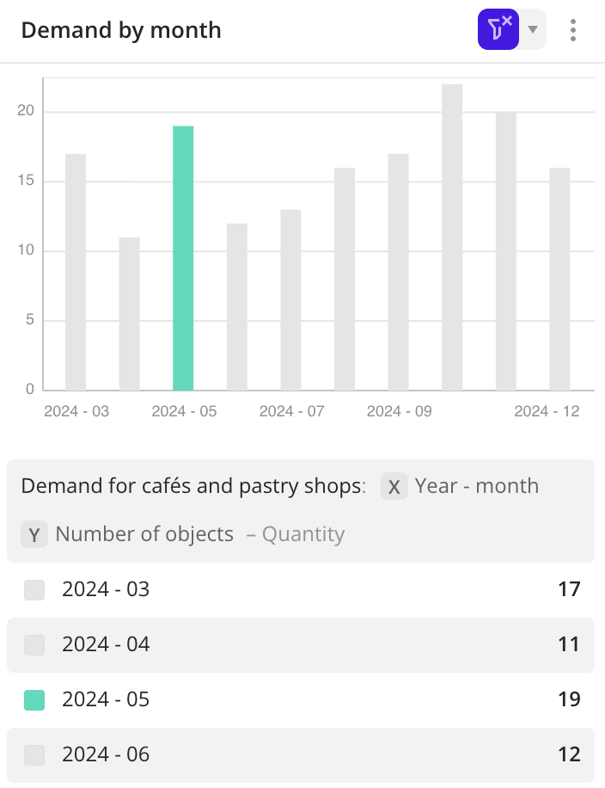Screen dimensions: 605x788
Task: Click the Y axis badge icon
Action: (x=34, y=535)
